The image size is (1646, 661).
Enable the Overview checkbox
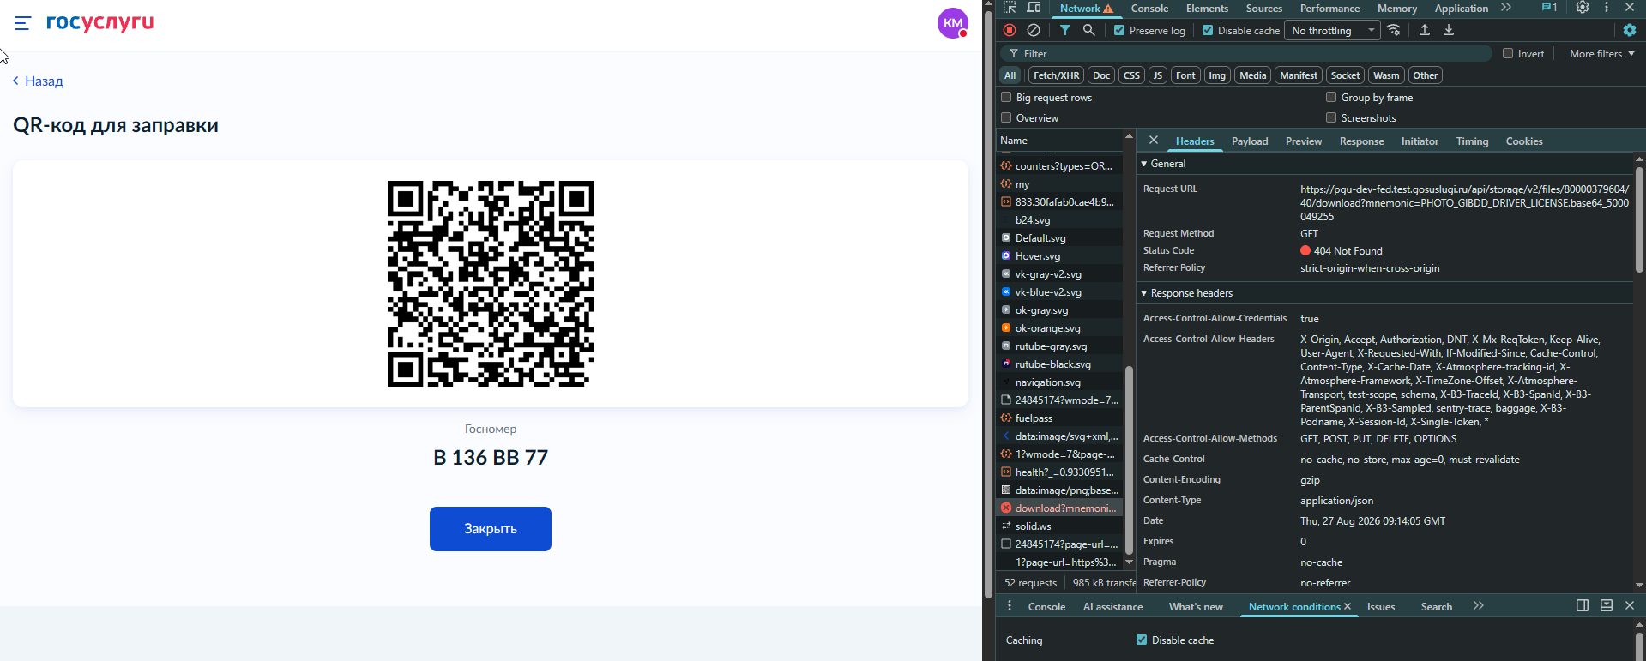(1006, 117)
